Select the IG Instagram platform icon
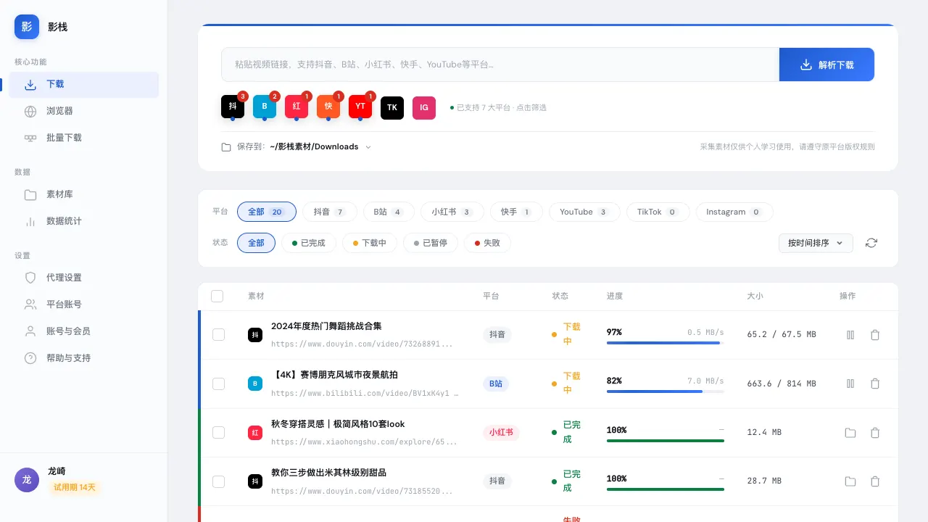Image resolution: width=928 pixels, height=522 pixels. click(x=424, y=107)
